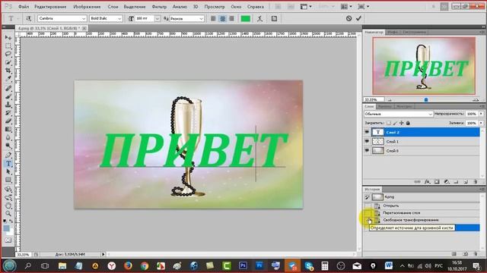This screenshot has height=273, width=487.
Task: Select the Brush tool
Action: click(x=8, y=96)
